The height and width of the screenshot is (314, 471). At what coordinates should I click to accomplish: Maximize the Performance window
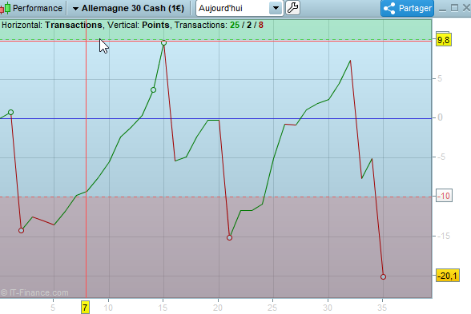[x=454, y=8]
